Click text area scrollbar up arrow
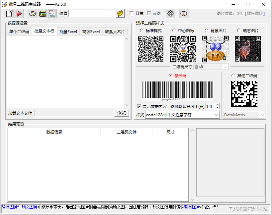Viewport: 272px width, 215px height. click(127, 39)
